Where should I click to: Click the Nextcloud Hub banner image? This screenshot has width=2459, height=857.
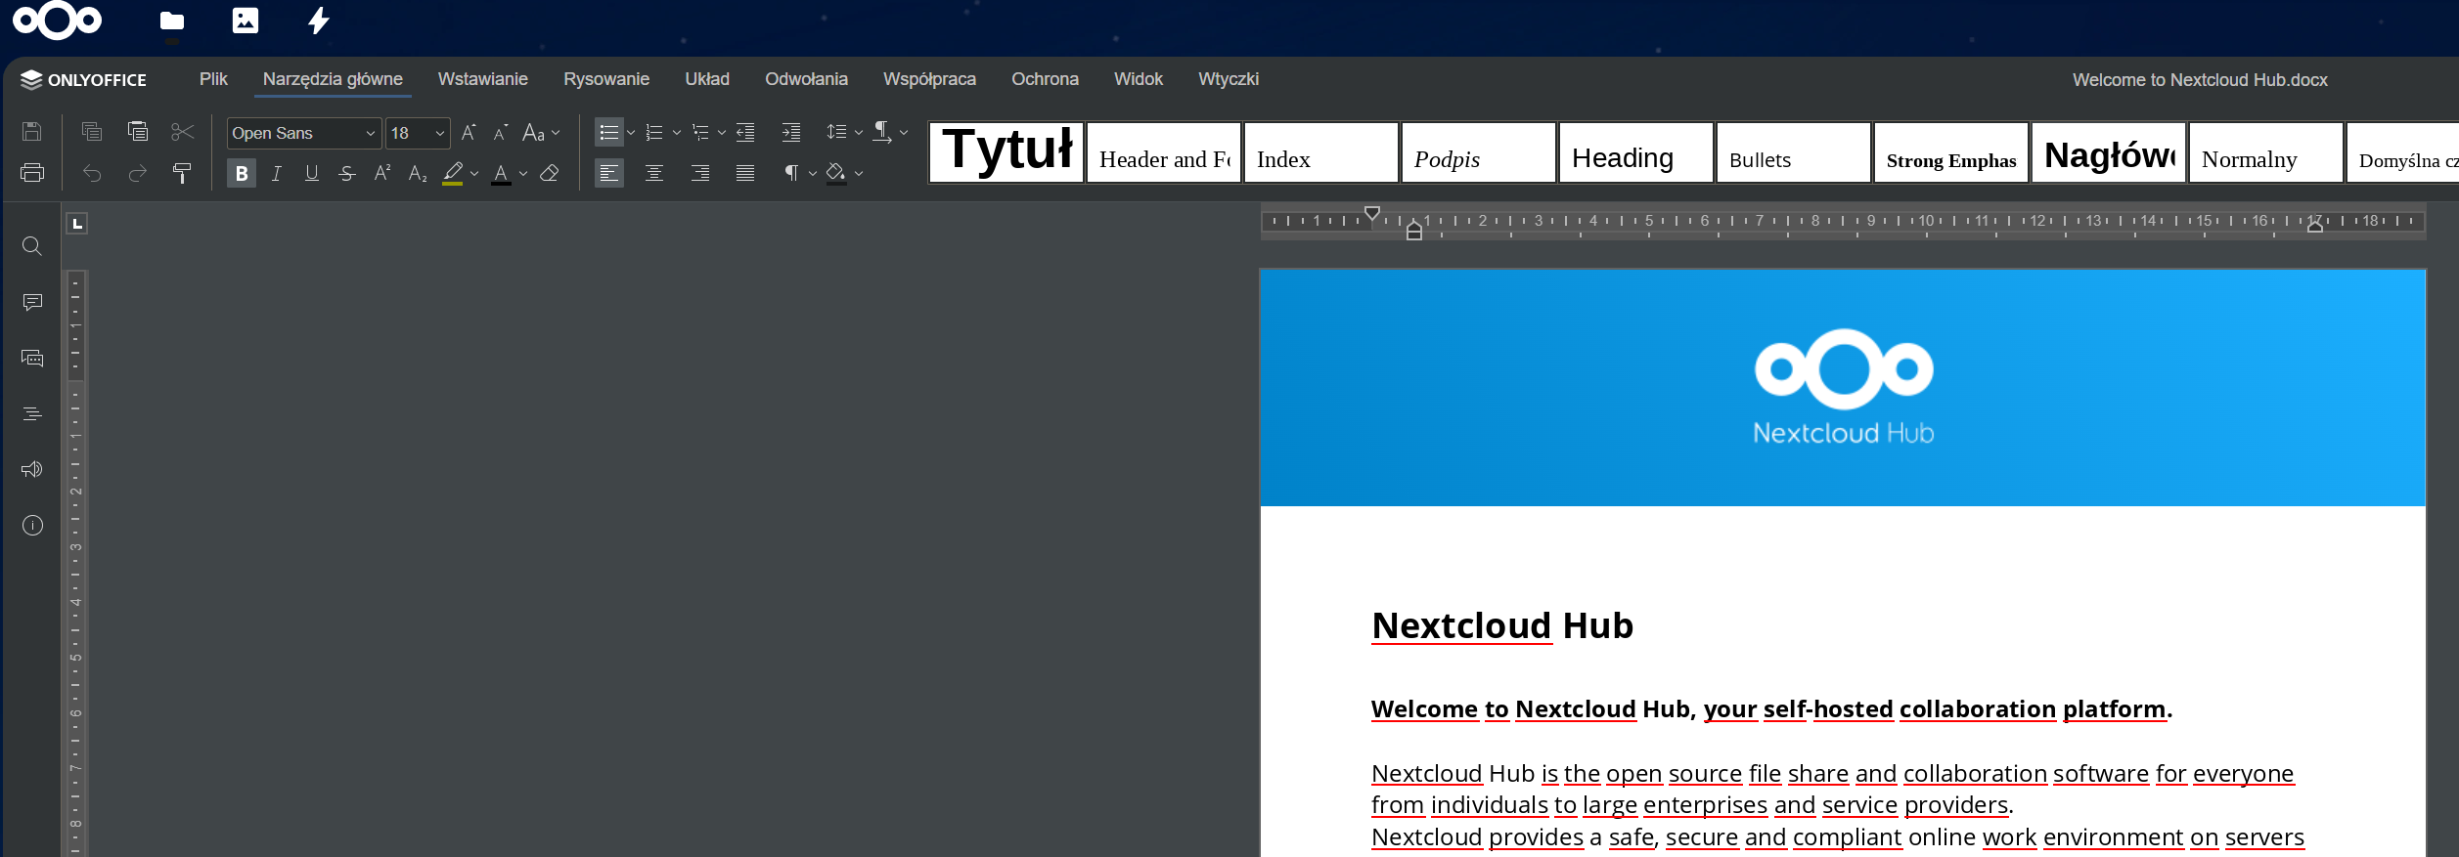1843,387
